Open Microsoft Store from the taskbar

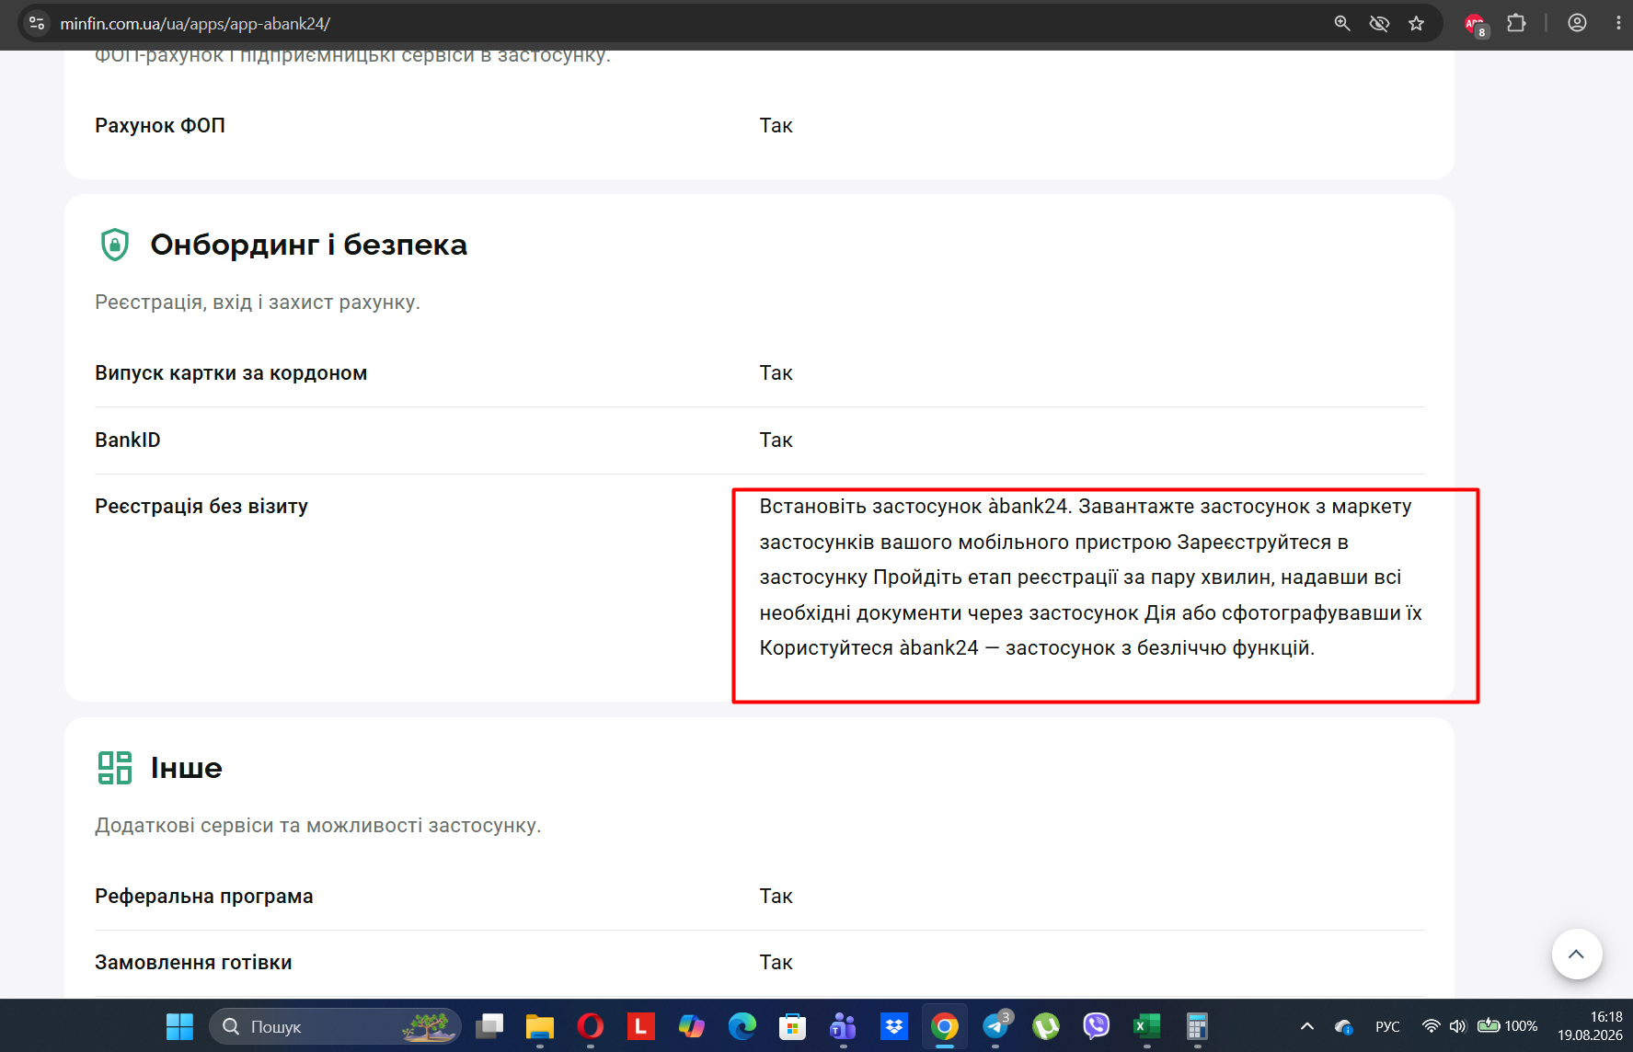point(793,1026)
